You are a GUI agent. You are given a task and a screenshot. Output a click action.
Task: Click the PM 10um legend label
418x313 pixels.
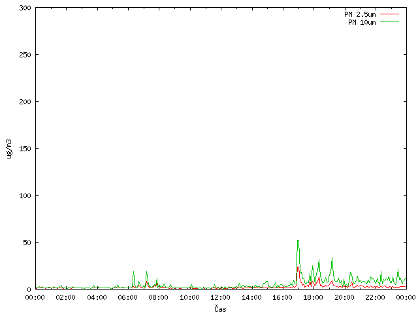[x=362, y=22]
